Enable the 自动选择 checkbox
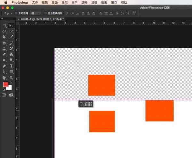 [x=16, y=13]
